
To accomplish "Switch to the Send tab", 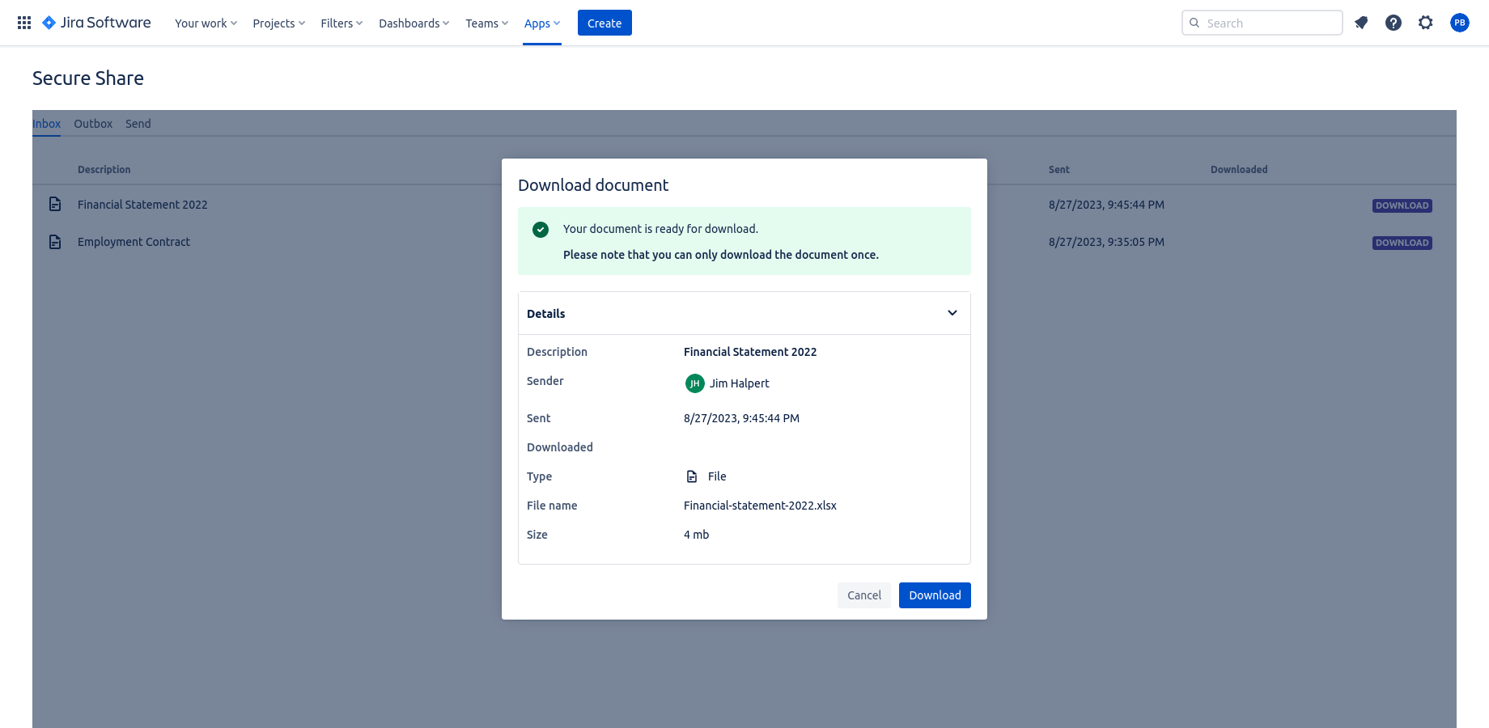I will (138, 124).
